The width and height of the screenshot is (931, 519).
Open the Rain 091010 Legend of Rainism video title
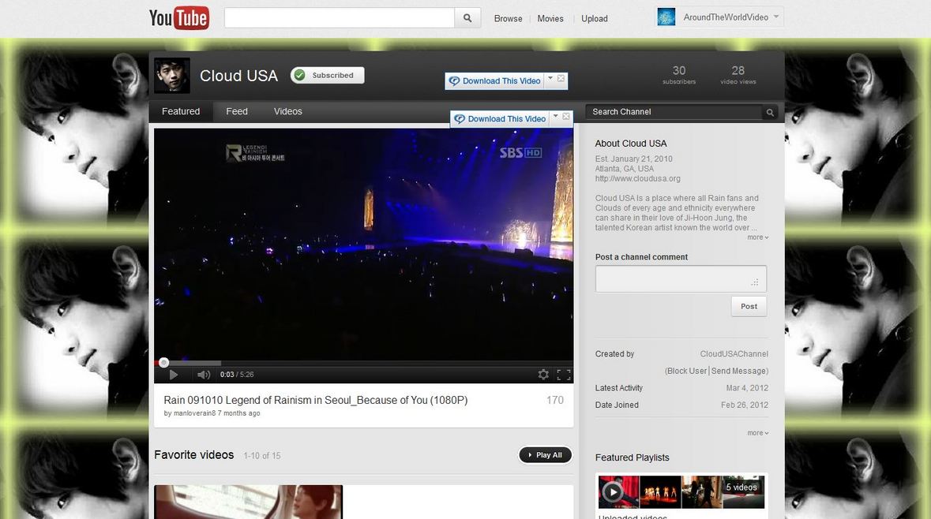pos(316,401)
